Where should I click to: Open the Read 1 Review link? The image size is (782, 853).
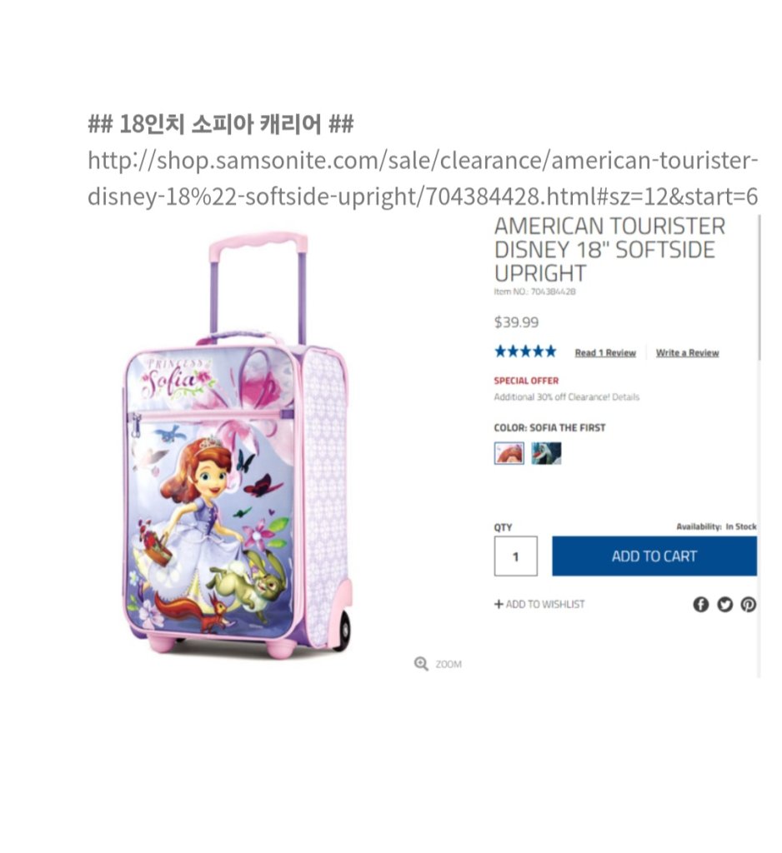pyautogui.click(x=605, y=353)
